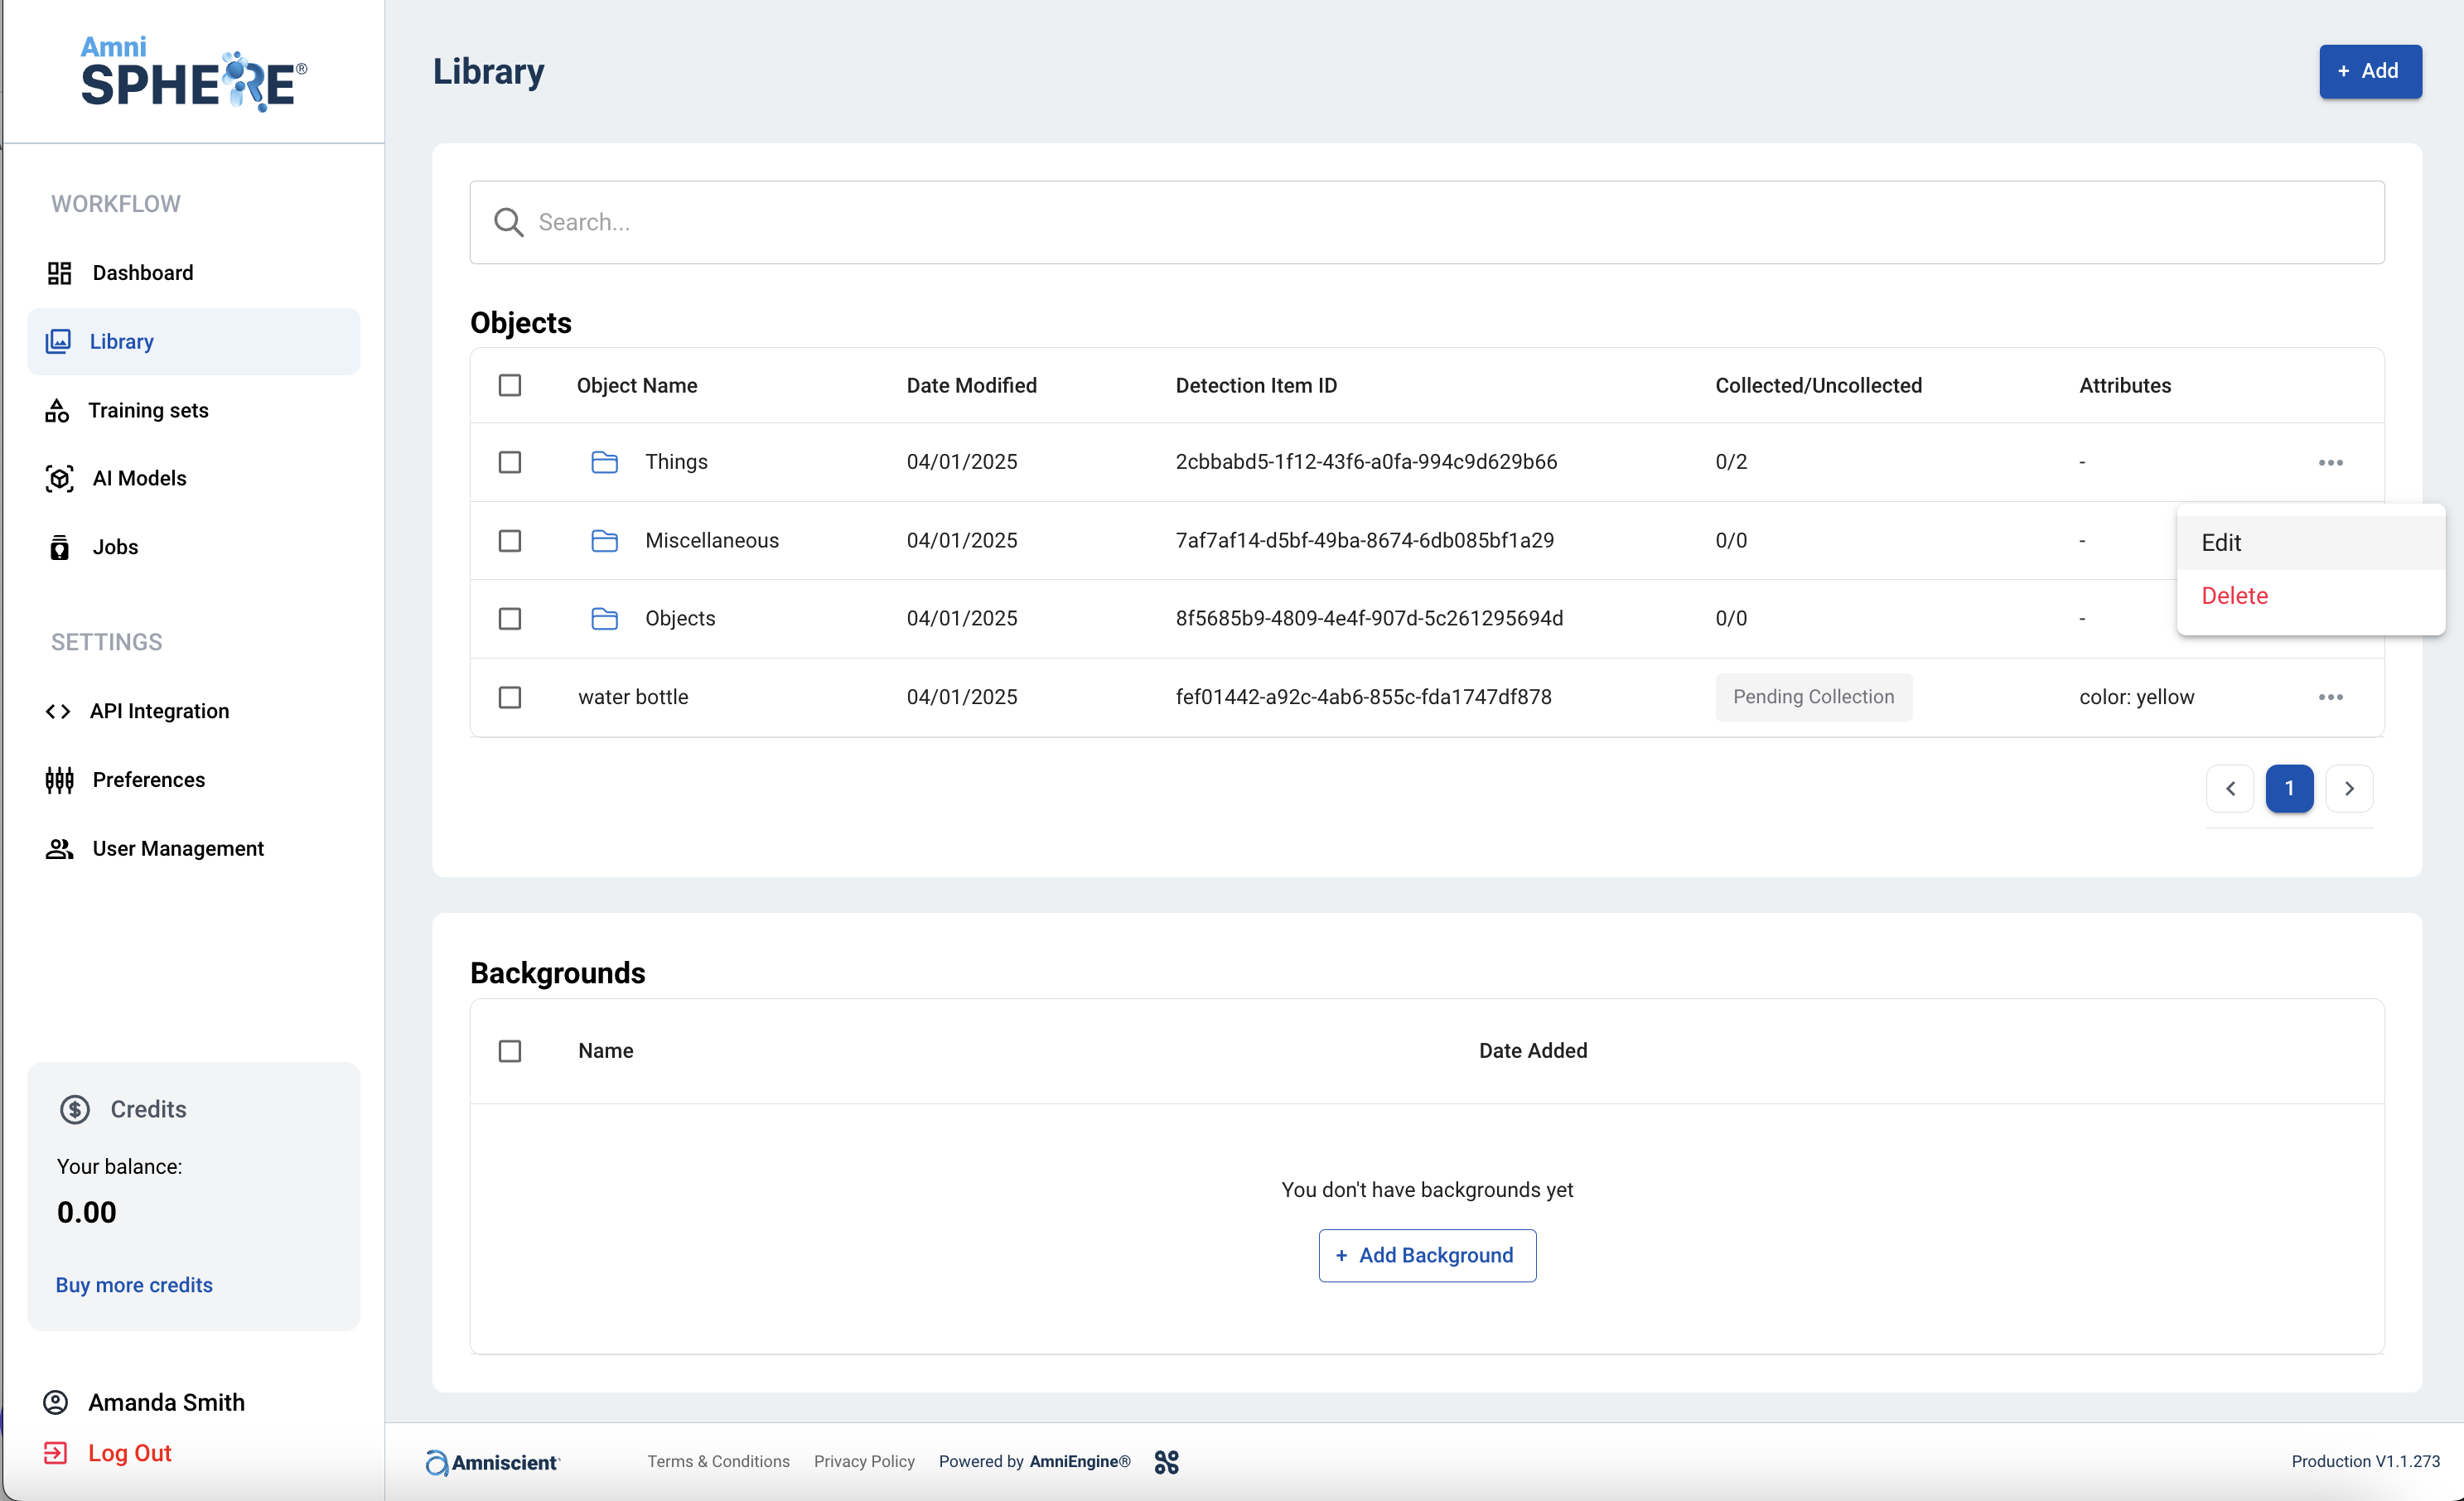Click the command symbol icon in footer
This screenshot has height=1501, width=2464.
(x=1166, y=1462)
